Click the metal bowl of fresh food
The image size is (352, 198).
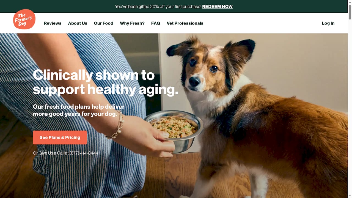174,130
